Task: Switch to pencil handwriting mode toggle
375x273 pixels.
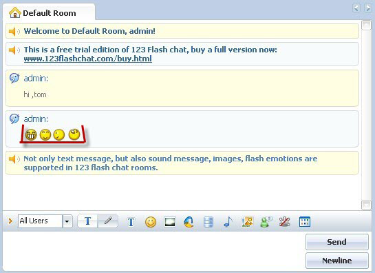Action: [108, 221]
